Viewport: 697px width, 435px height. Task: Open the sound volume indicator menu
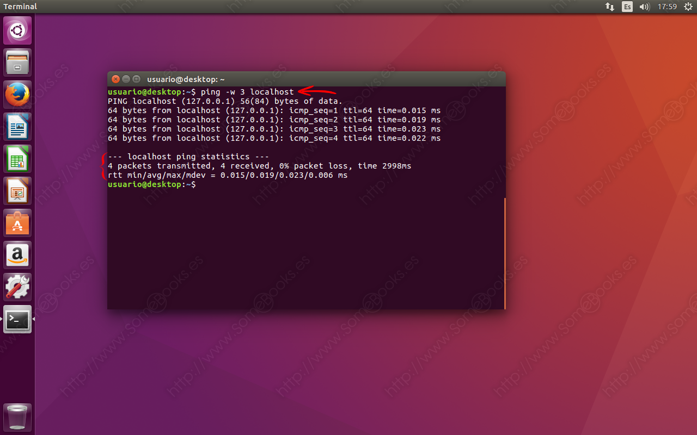(644, 7)
